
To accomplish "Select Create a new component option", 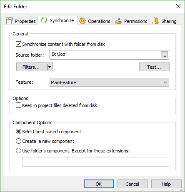I will pyautogui.click(x=18, y=141).
